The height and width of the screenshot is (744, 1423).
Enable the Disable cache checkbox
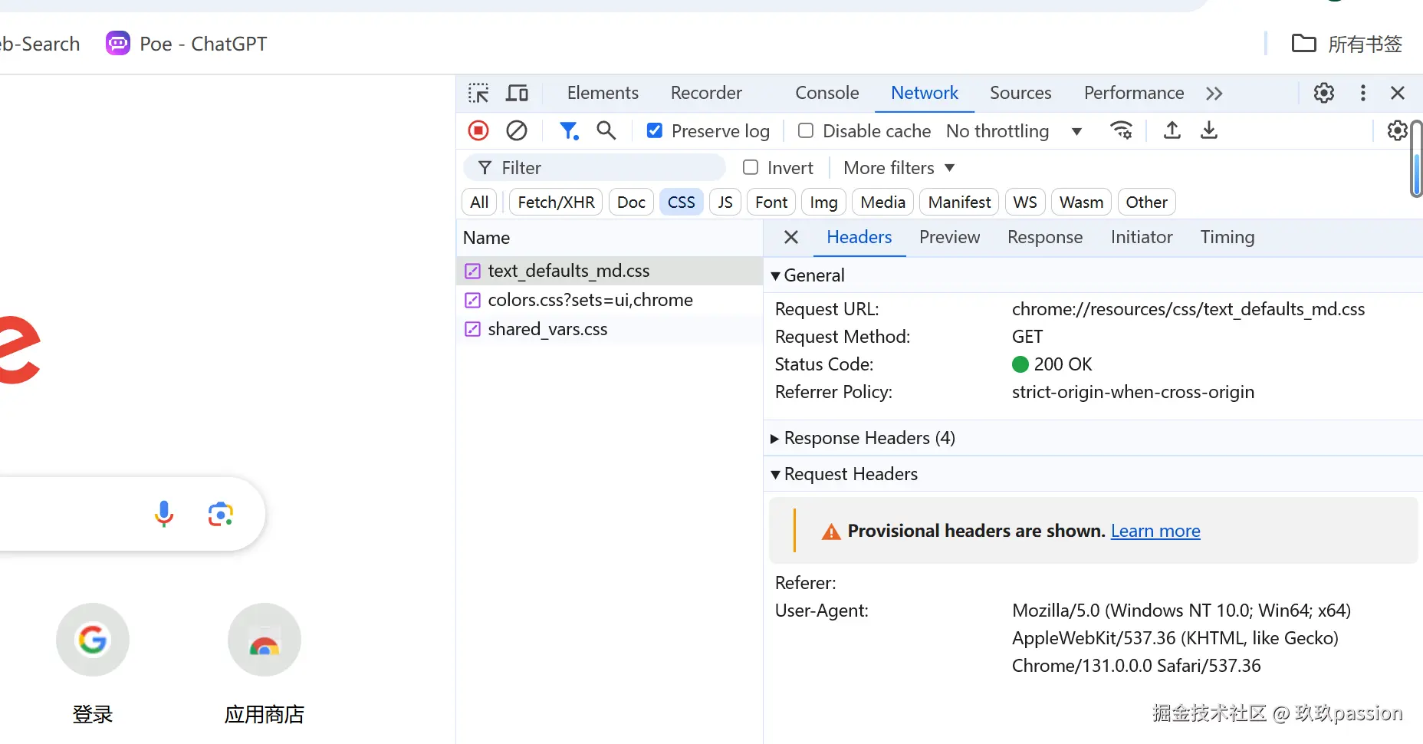point(806,131)
